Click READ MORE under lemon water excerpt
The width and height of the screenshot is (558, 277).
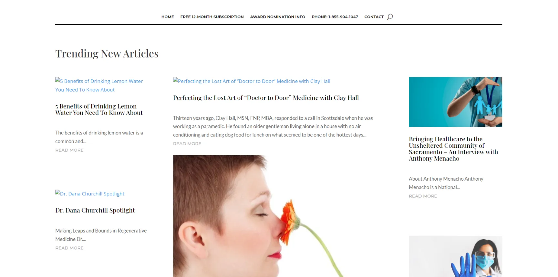(69, 150)
